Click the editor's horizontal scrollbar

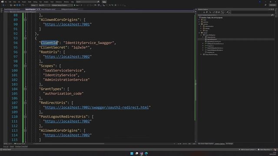click(69, 144)
